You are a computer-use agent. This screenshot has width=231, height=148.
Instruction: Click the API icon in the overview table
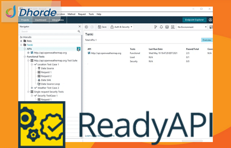[x=89, y=53]
